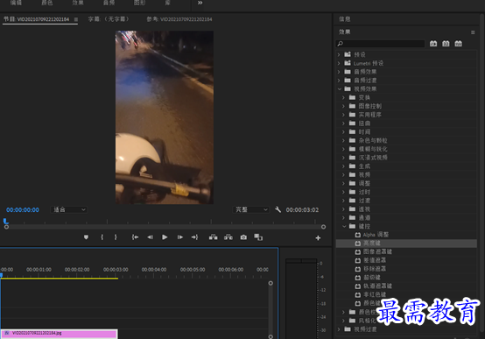Open settings with the wrench icon

point(278,209)
